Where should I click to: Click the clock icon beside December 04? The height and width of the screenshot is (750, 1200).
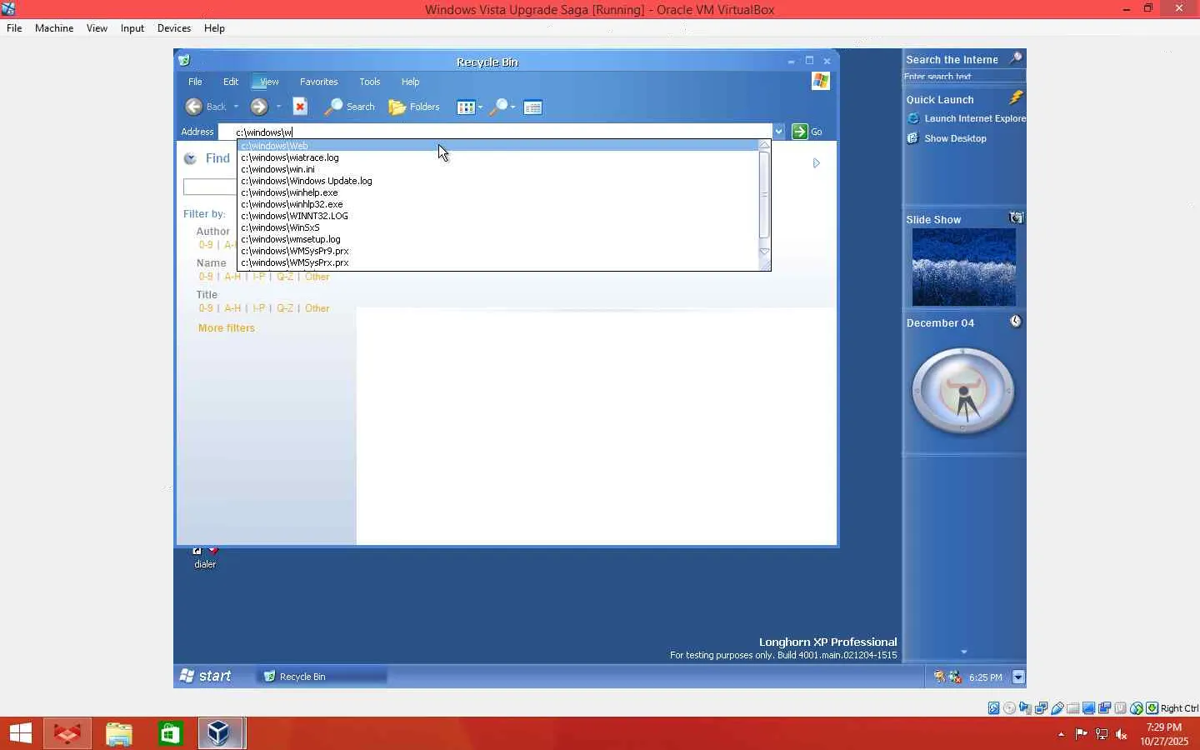[1016, 322]
